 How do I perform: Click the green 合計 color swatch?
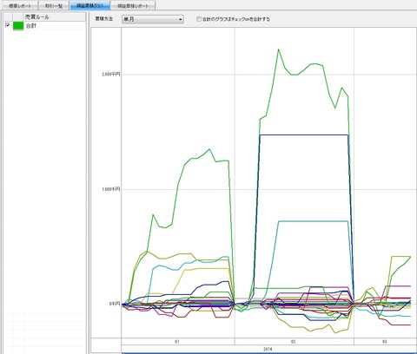tap(18, 26)
